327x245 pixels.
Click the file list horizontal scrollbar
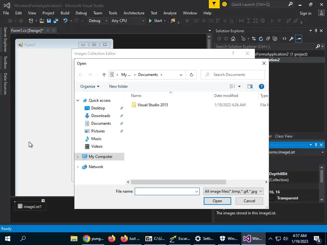(x=178, y=182)
